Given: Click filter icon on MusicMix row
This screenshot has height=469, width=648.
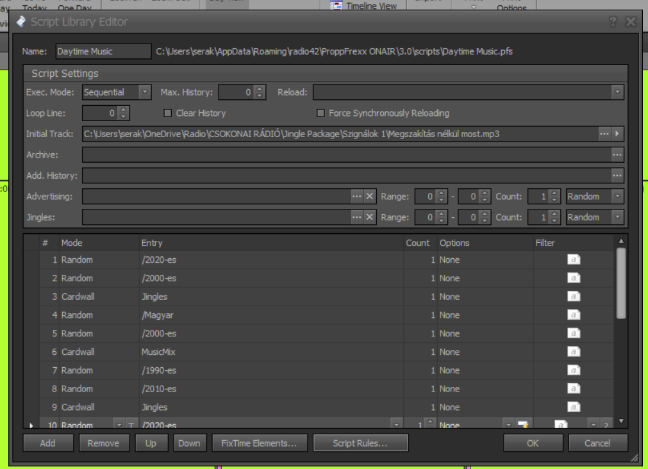Looking at the screenshot, I should 574,352.
